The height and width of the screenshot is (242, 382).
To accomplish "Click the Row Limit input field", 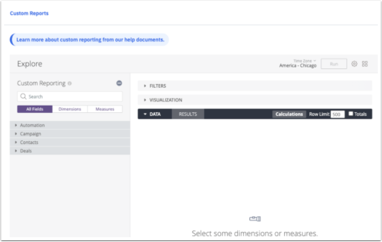I will [x=337, y=114].
